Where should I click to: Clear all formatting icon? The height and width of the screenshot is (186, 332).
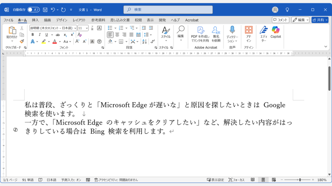pos(80,35)
